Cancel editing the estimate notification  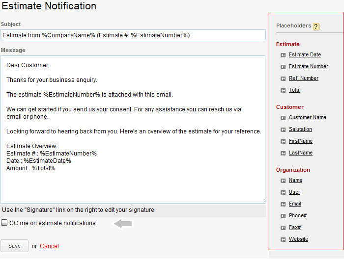tap(49, 246)
